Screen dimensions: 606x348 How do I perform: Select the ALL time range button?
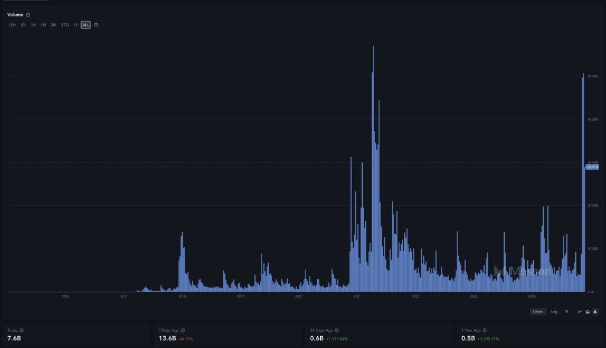pyautogui.click(x=86, y=25)
